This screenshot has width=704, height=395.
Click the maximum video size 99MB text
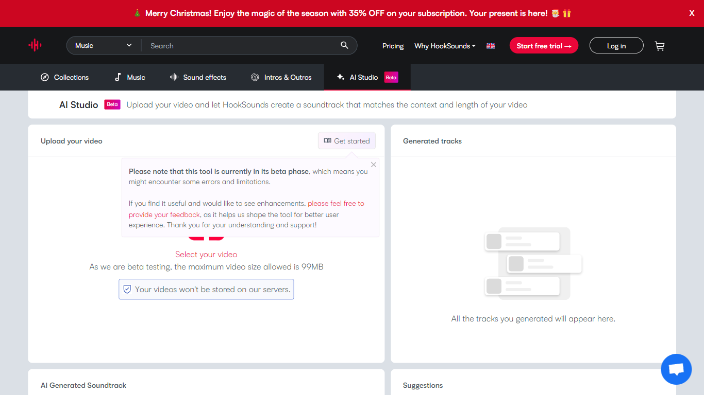(206, 267)
